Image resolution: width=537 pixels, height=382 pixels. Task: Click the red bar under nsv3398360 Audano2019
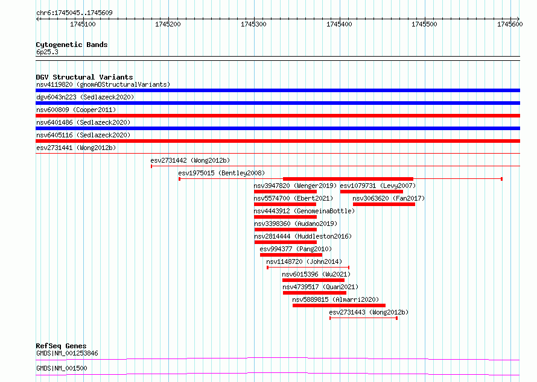tap(285, 230)
